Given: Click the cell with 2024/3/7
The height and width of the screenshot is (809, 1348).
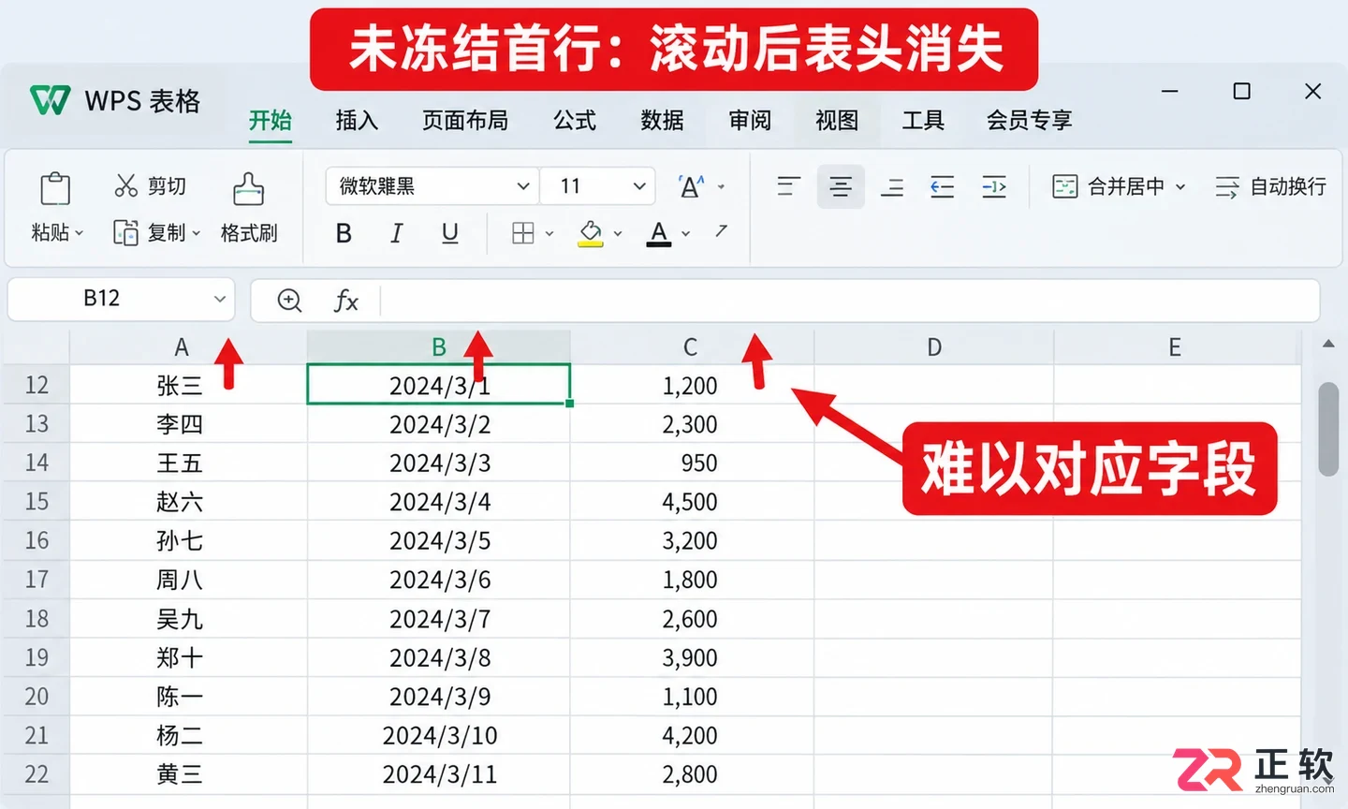Looking at the screenshot, I should 439,619.
